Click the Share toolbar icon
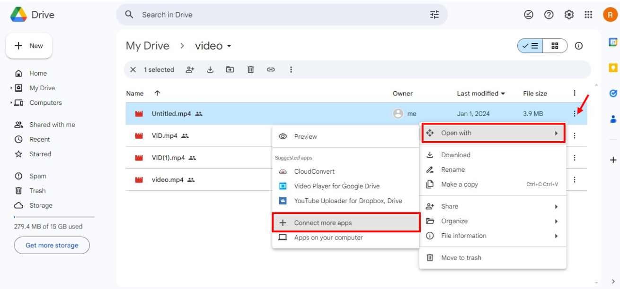The image size is (620, 289). (x=190, y=69)
